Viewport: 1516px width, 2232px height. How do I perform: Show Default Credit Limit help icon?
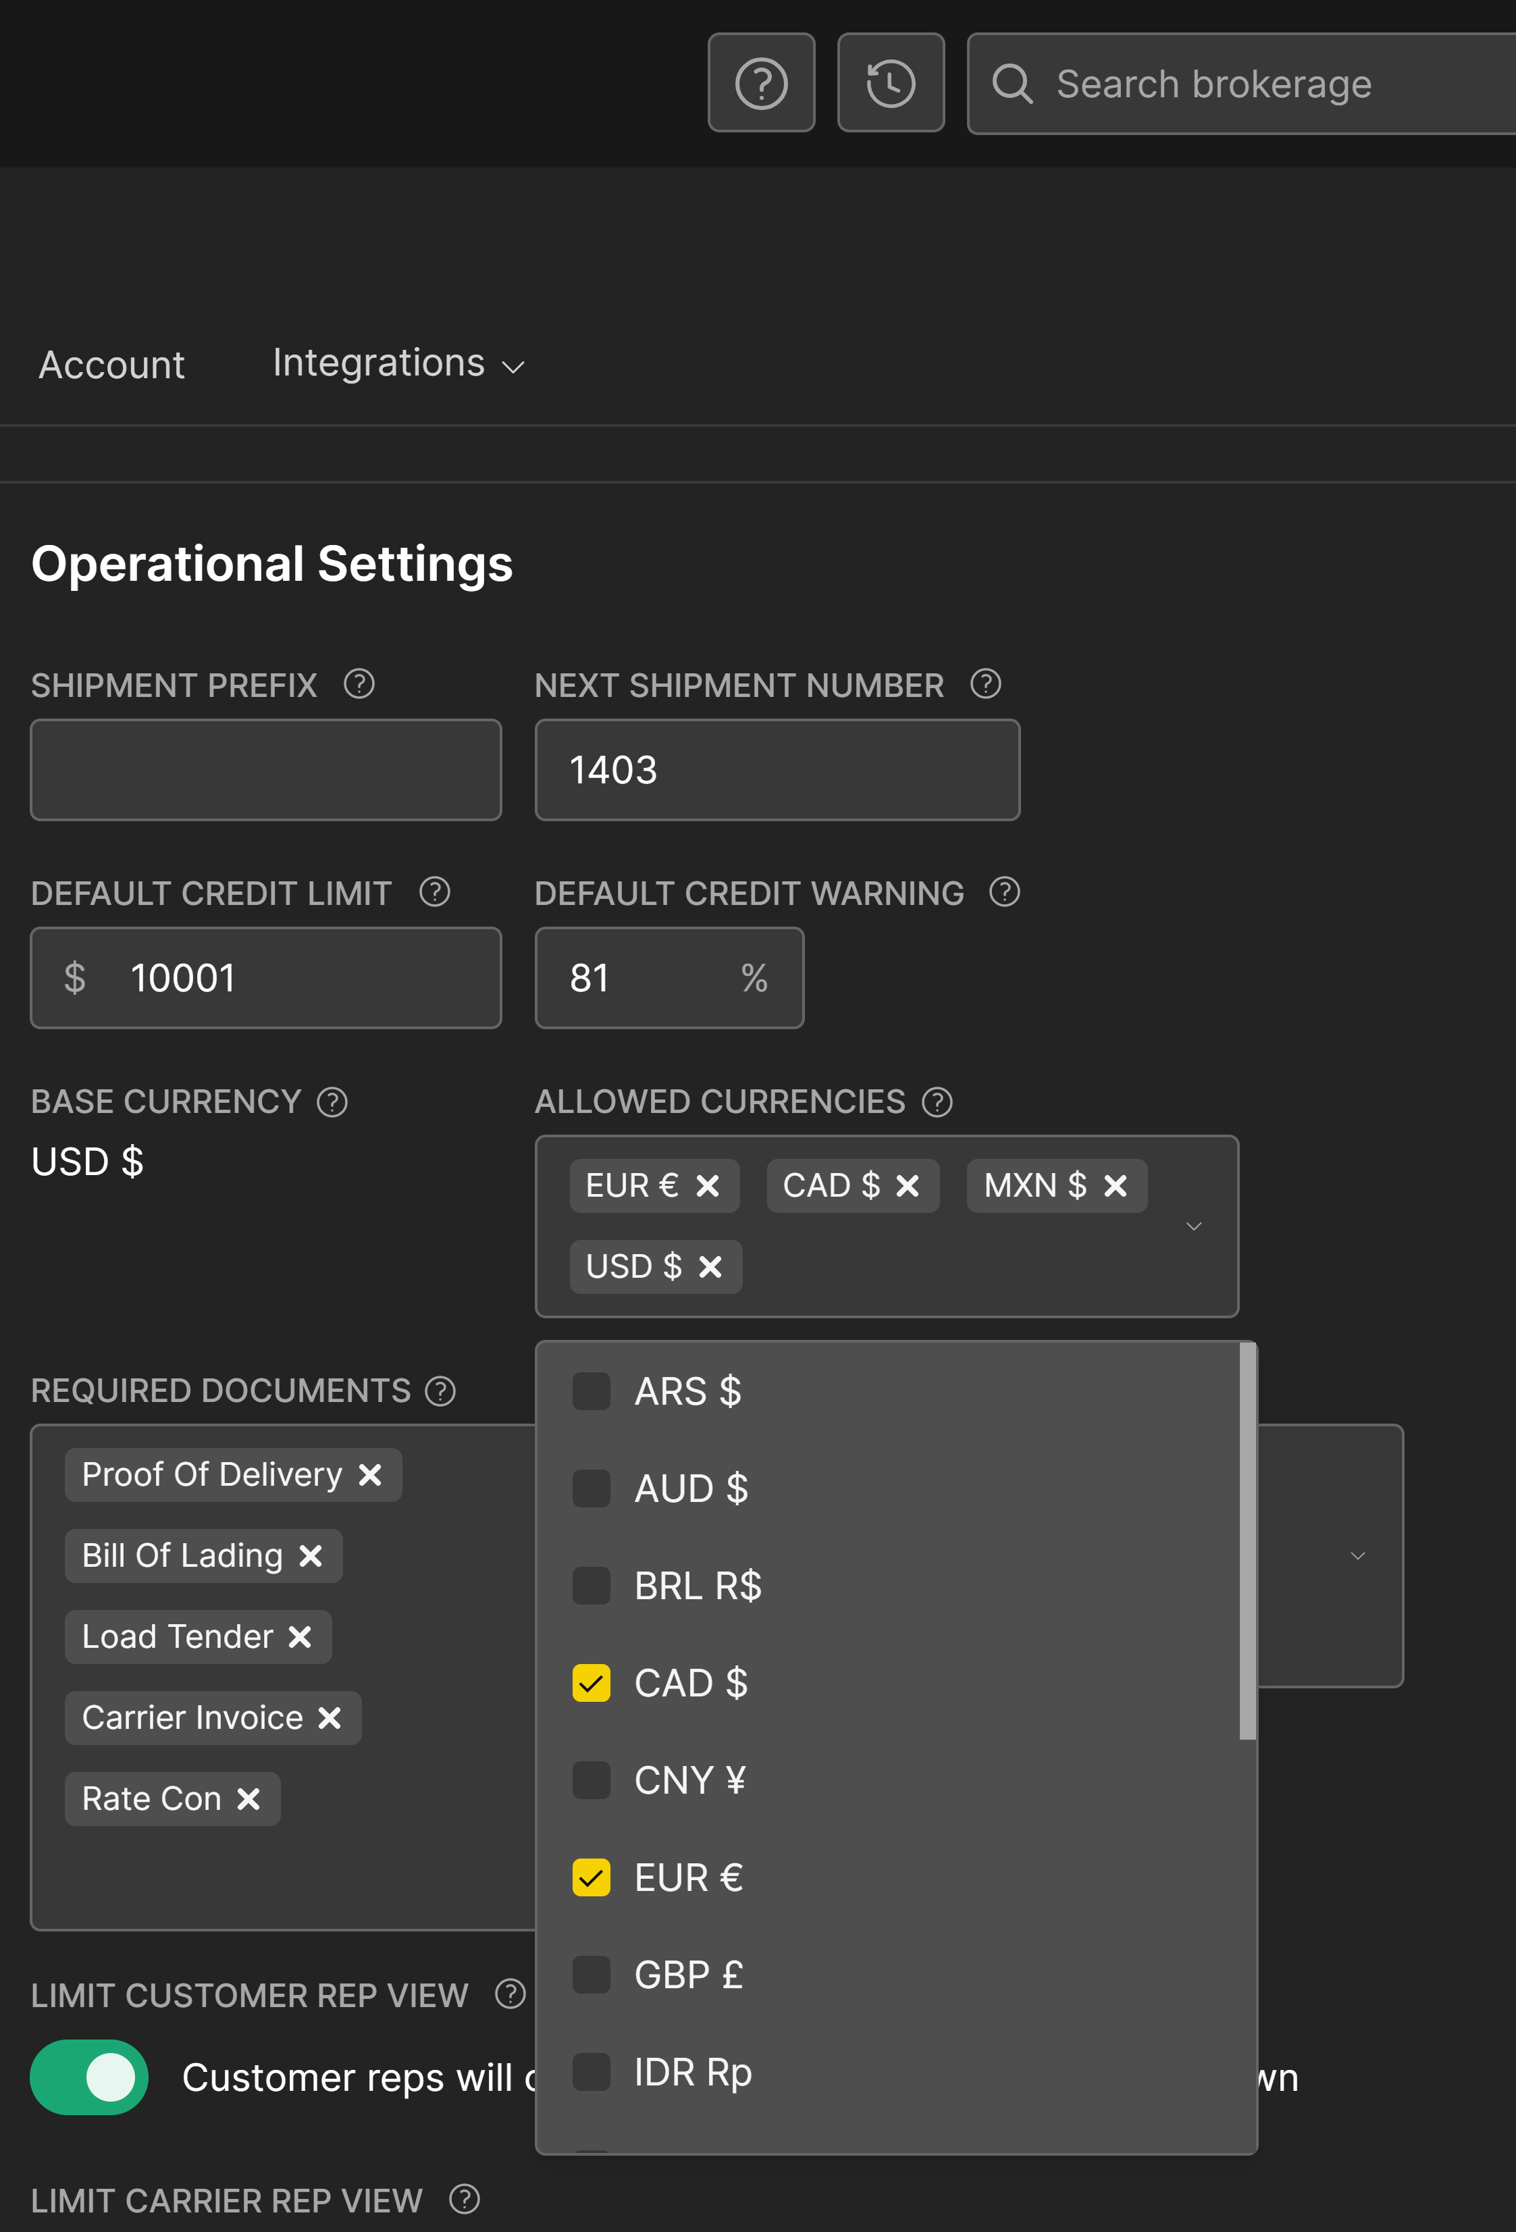tap(435, 892)
